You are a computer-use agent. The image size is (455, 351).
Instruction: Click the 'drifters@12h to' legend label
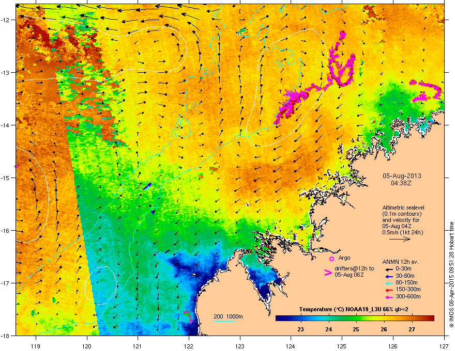(354, 269)
